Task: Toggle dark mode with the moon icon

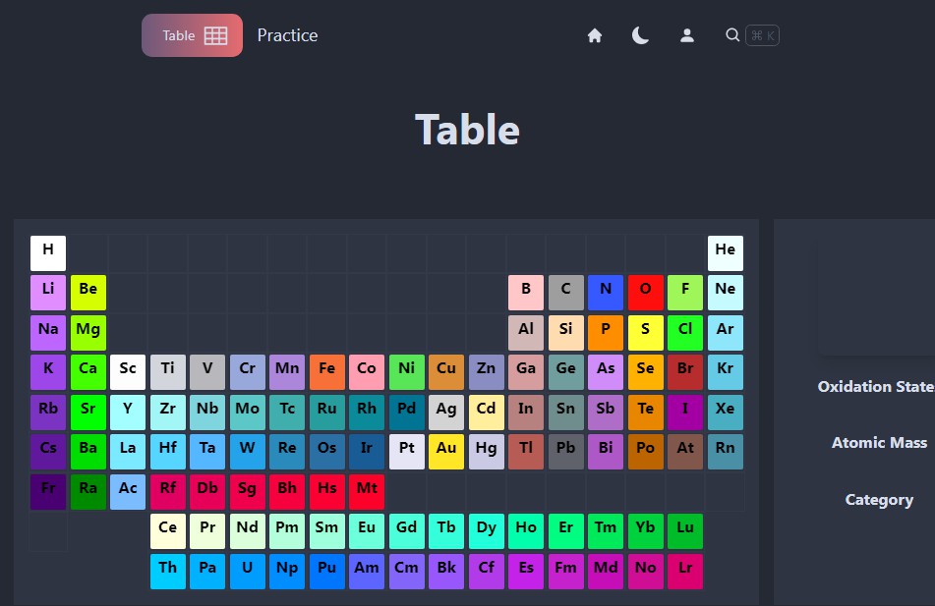Action: click(x=640, y=34)
